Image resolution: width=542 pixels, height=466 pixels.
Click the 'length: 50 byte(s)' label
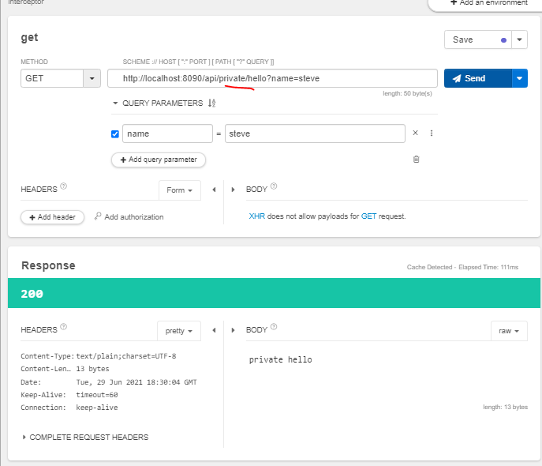(x=408, y=93)
